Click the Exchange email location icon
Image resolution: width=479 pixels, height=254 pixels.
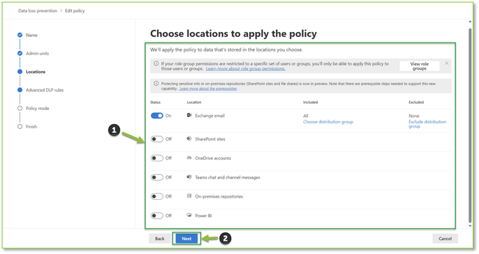pos(189,115)
